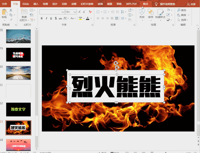200x153 pixels.
Task: Click the 操作说明搜索 search field
Action: pyautogui.click(x=167, y=4)
